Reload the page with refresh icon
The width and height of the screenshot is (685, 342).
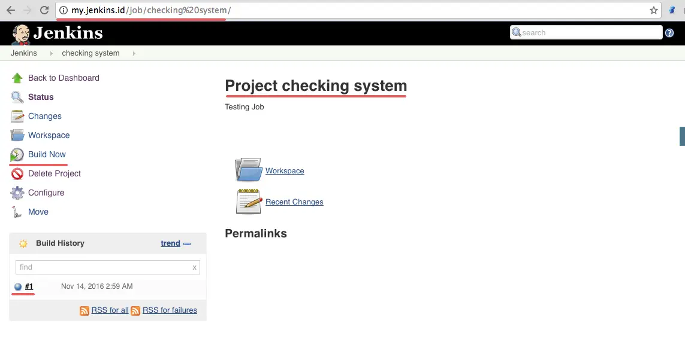(44, 10)
